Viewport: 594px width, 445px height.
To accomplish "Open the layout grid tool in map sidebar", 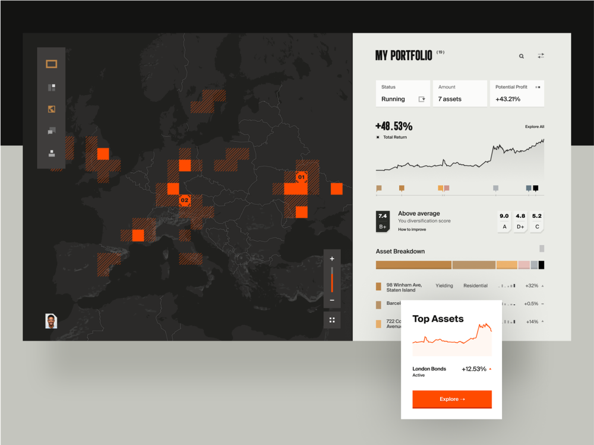I will click(x=51, y=87).
